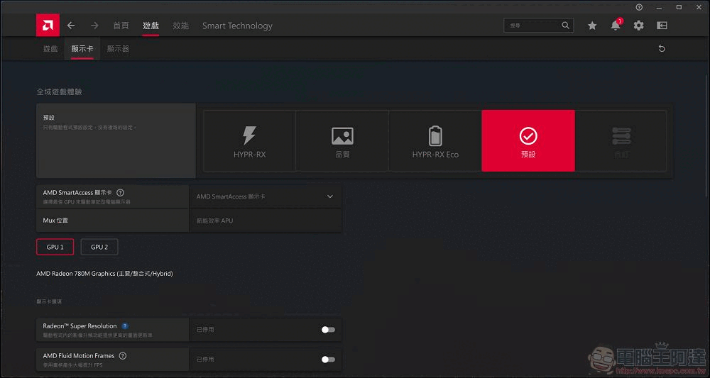710x378 pixels.
Task: Enable AMD Fluid Motion Frames toggle
Action: [328, 360]
